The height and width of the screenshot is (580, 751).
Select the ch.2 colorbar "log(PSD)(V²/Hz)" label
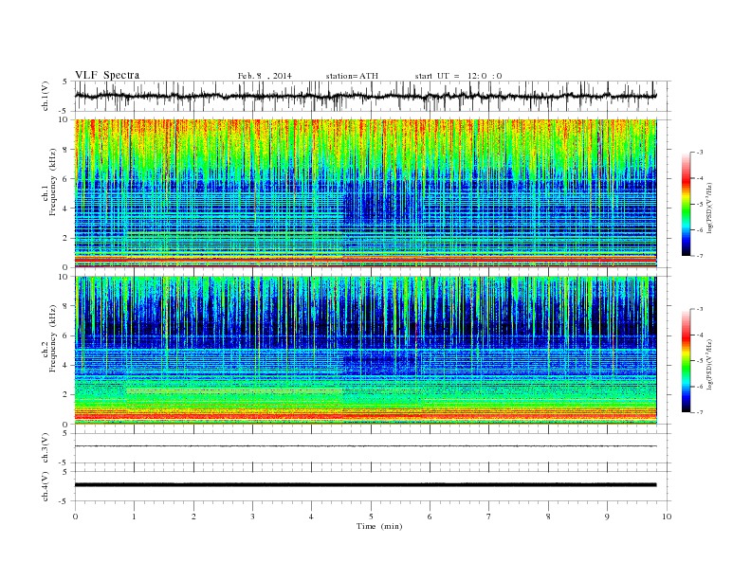tap(709, 364)
